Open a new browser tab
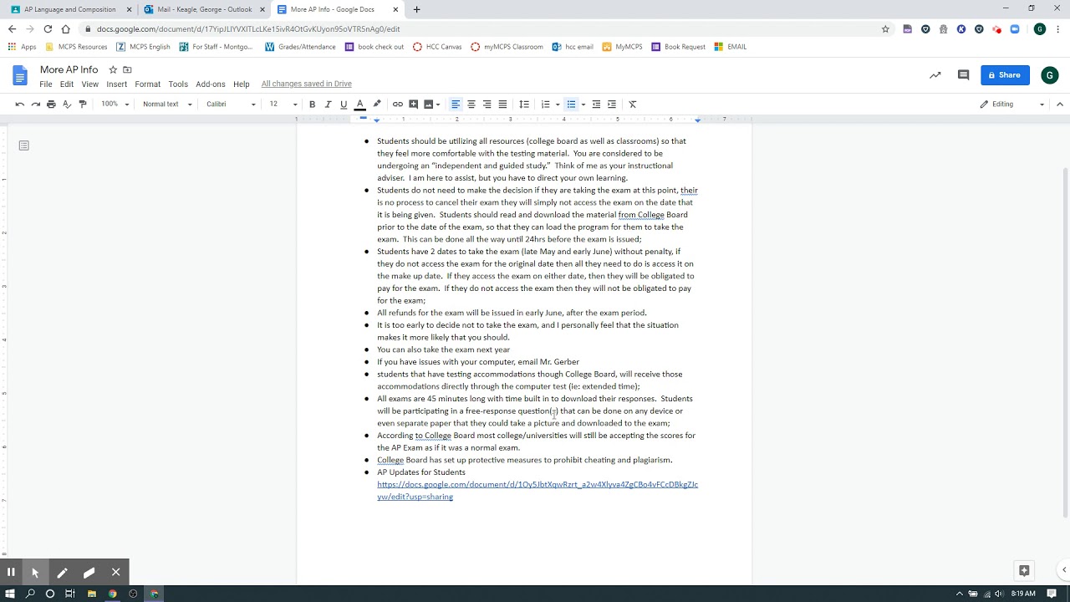 [416, 9]
